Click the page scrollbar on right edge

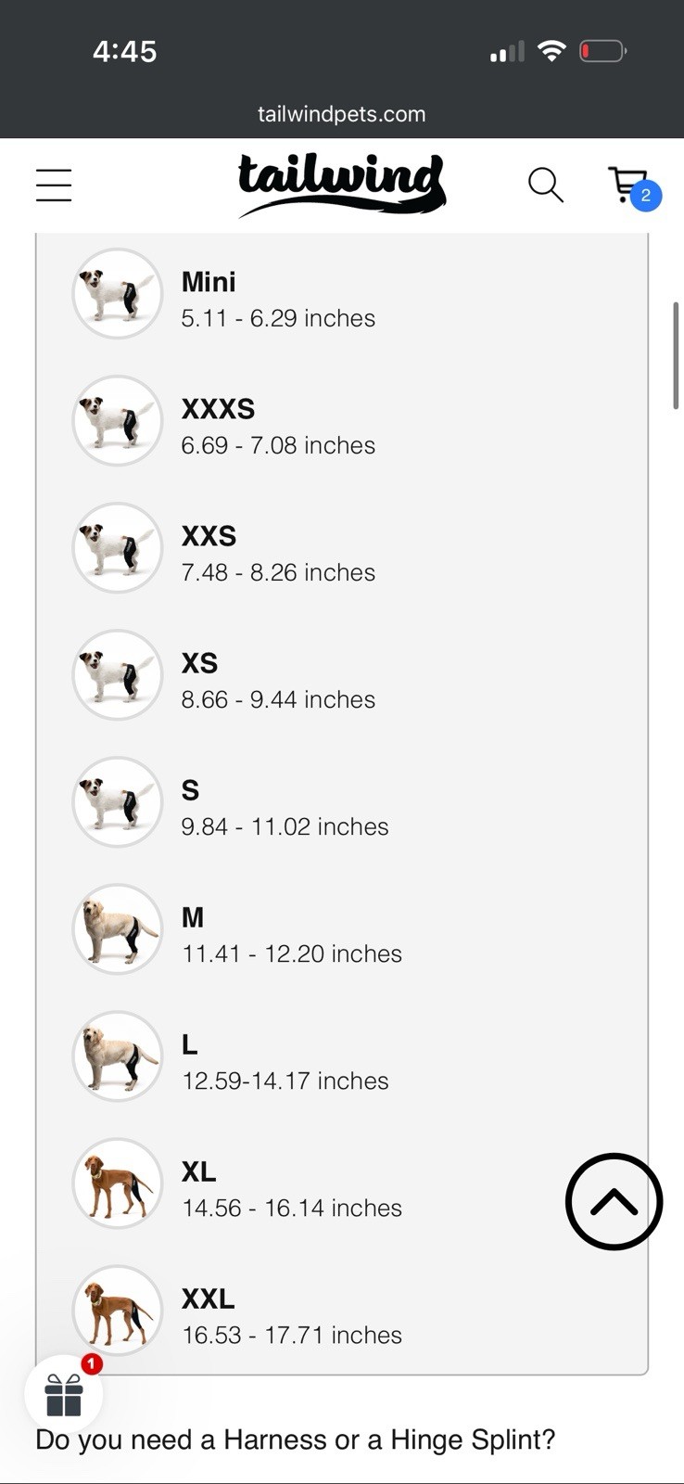click(676, 355)
